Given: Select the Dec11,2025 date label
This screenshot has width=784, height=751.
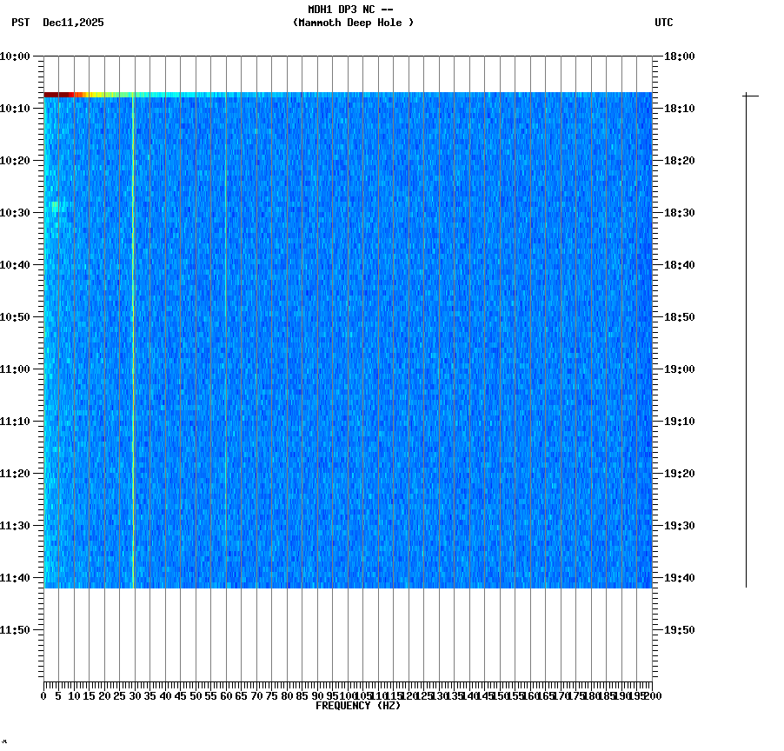Looking at the screenshot, I should tap(72, 23).
